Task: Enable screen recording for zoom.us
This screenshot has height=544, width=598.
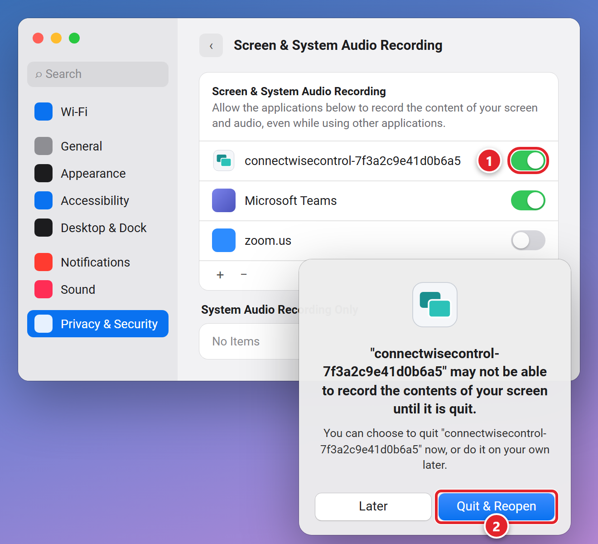Action: coord(528,240)
